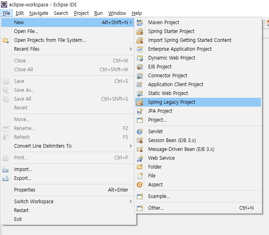Open the Navigate menu

click(39, 13)
